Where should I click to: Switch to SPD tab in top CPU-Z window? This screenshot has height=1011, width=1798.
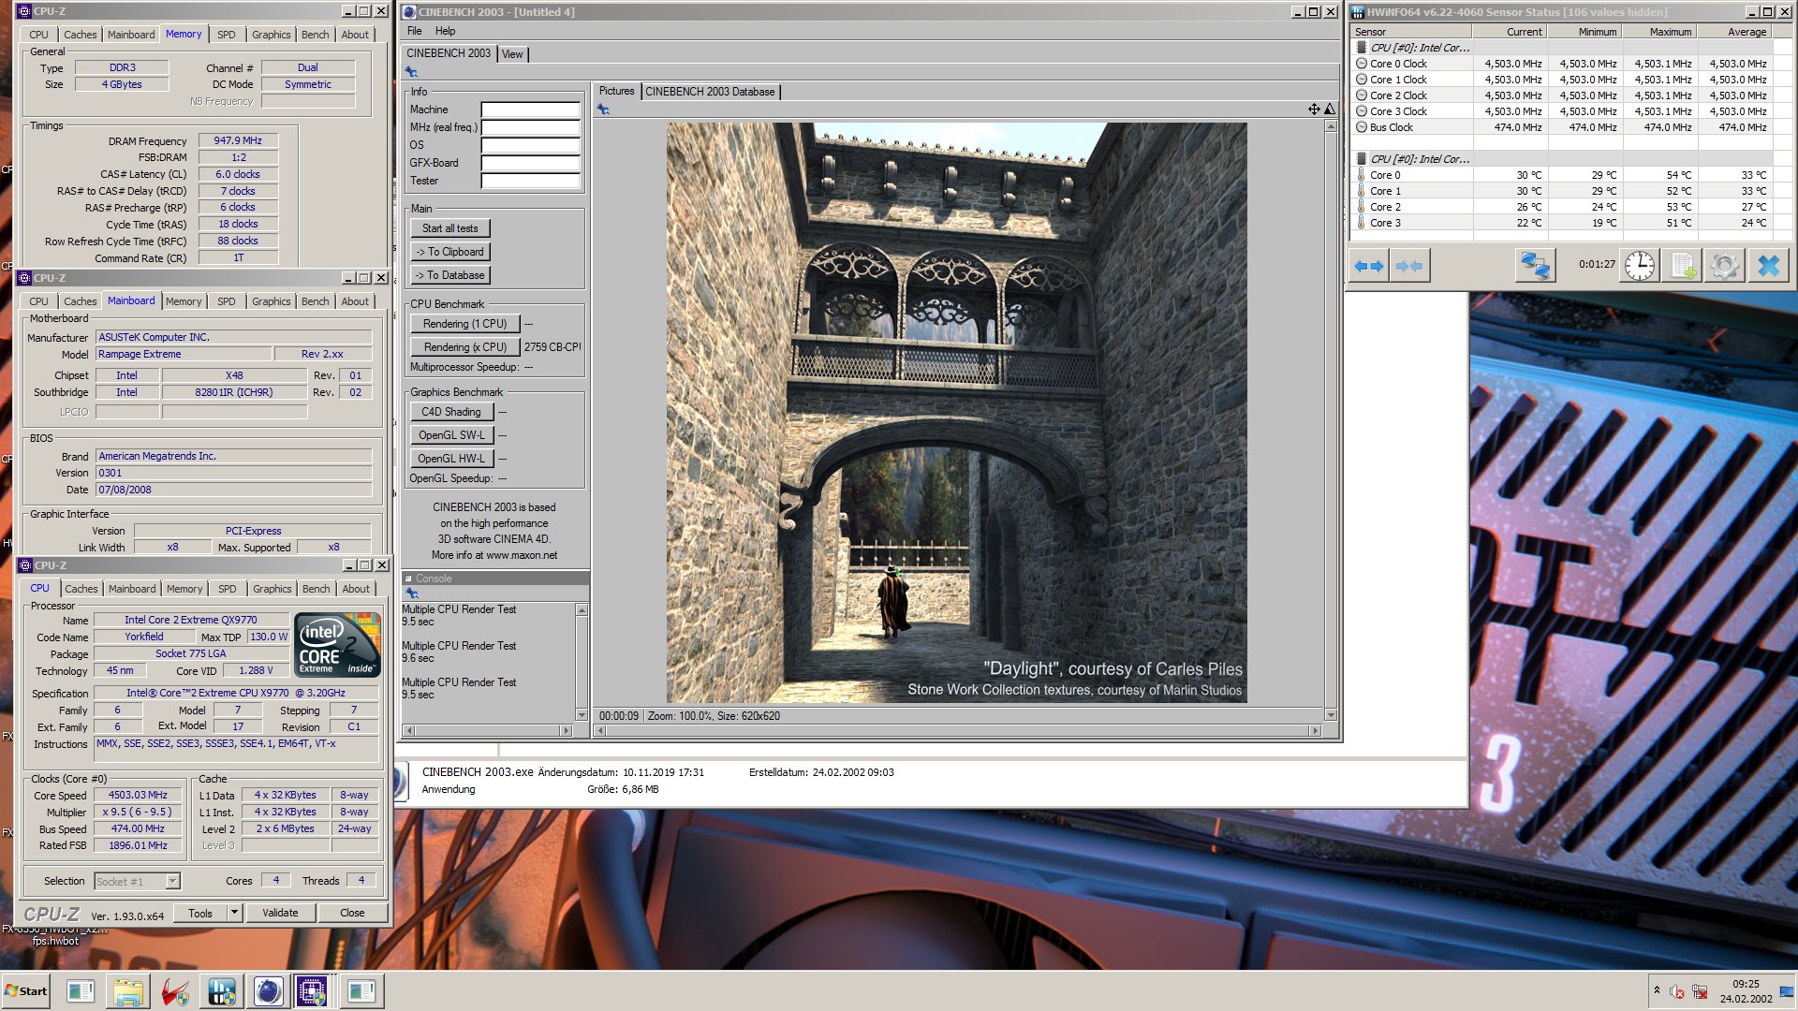[227, 35]
